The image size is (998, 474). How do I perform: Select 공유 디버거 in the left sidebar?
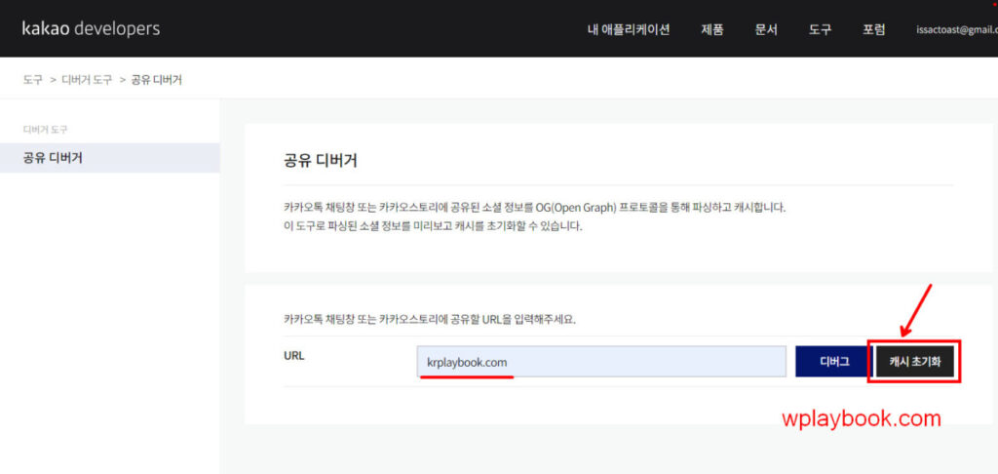[x=53, y=157]
